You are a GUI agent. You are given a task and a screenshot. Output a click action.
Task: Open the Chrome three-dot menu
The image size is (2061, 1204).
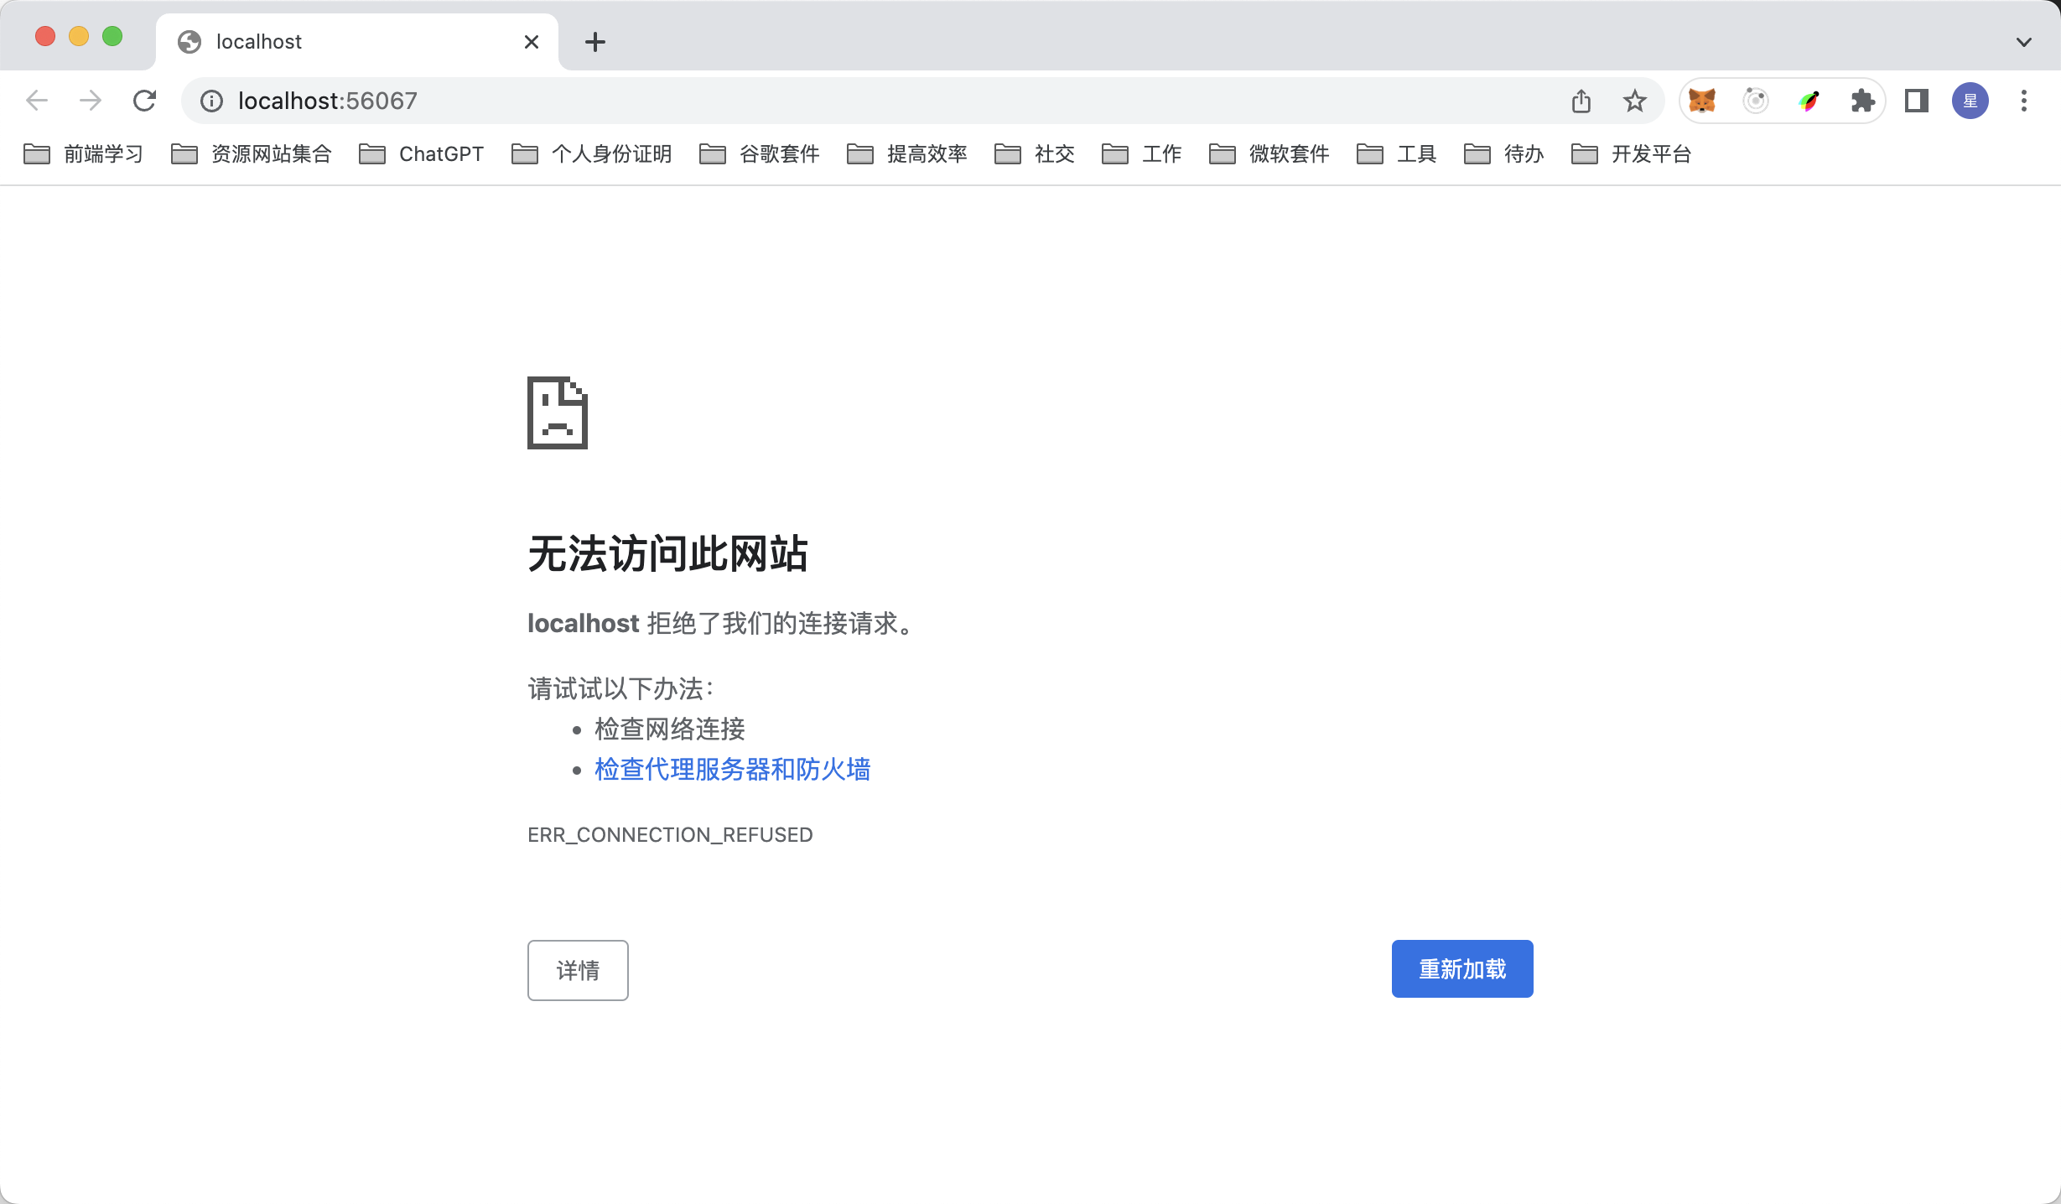[x=2024, y=101]
